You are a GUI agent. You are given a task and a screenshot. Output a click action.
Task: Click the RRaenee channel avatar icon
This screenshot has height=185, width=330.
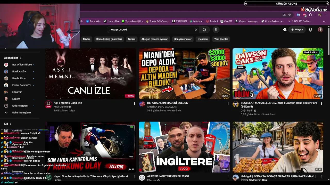pos(142,178)
